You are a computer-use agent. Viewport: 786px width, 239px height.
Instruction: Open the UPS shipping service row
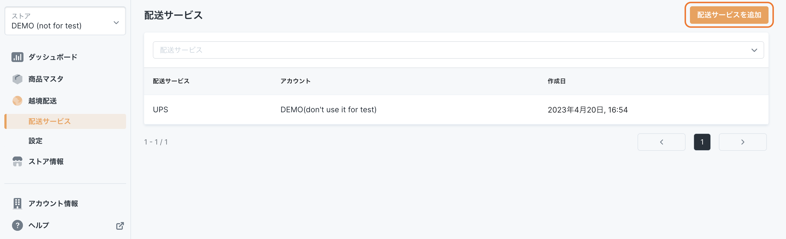(x=160, y=110)
